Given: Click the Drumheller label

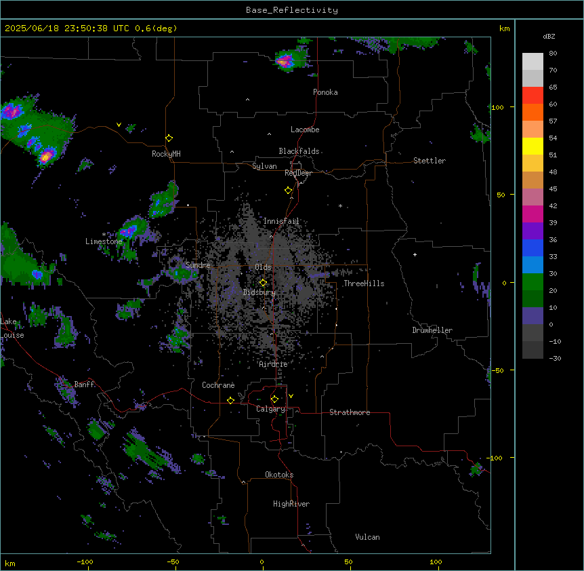Looking at the screenshot, I should [432, 330].
